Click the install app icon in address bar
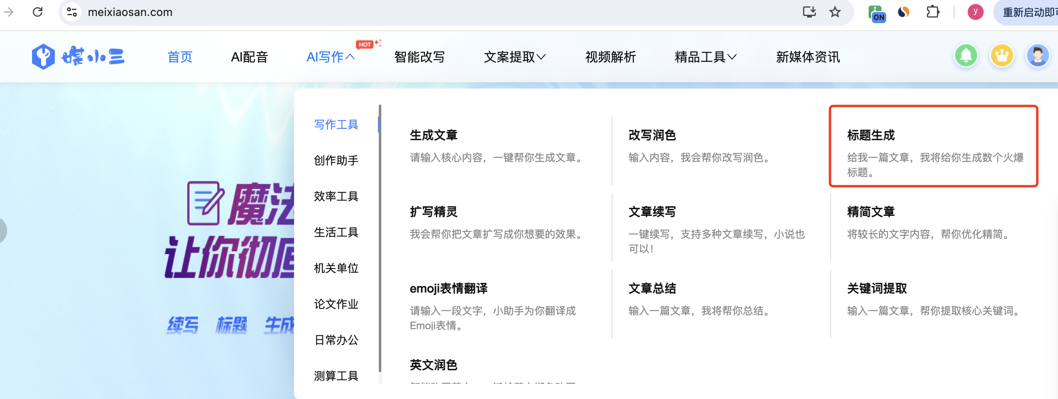Viewport: 1058px width, 399px height. (809, 12)
